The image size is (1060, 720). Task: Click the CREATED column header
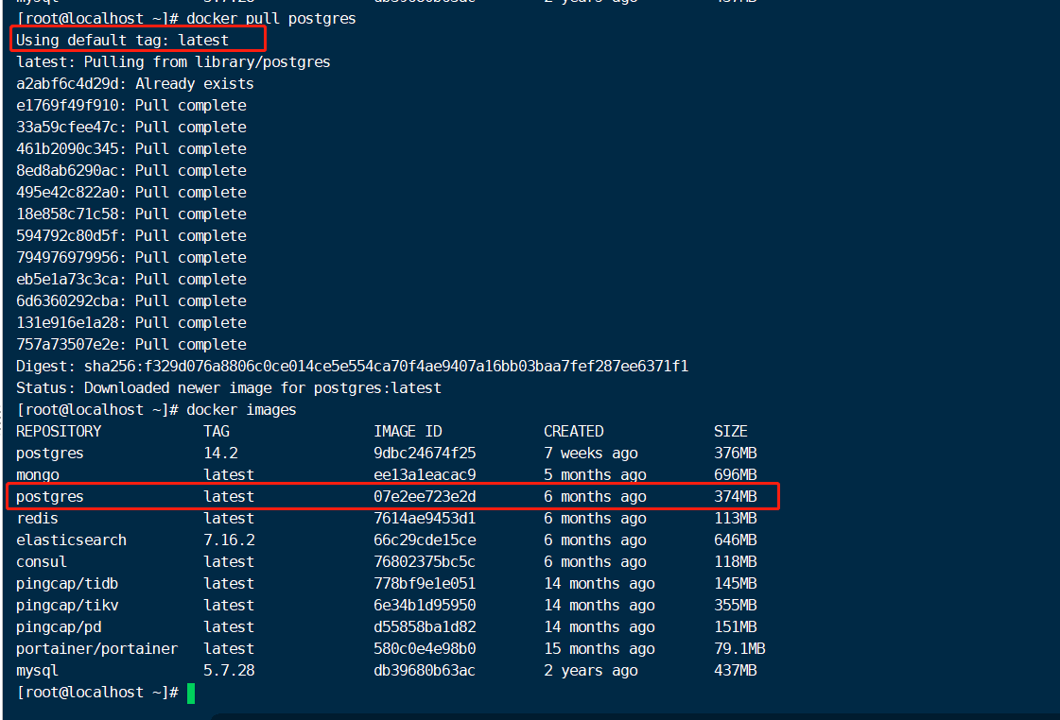point(574,432)
